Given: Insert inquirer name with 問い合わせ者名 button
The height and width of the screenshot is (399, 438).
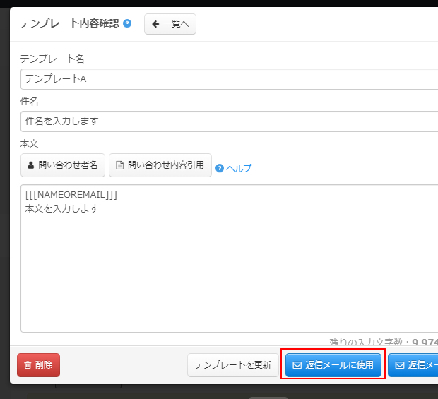Looking at the screenshot, I should pyautogui.click(x=63, y=165).
